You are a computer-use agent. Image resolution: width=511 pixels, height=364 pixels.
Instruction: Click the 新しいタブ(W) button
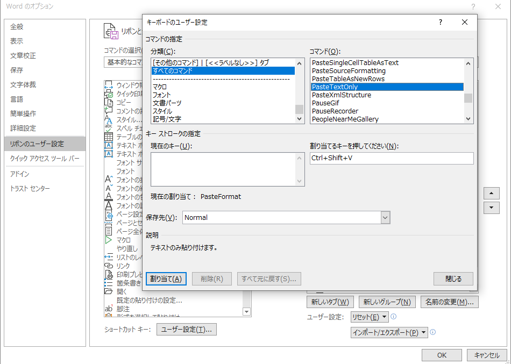click(330, 302)
